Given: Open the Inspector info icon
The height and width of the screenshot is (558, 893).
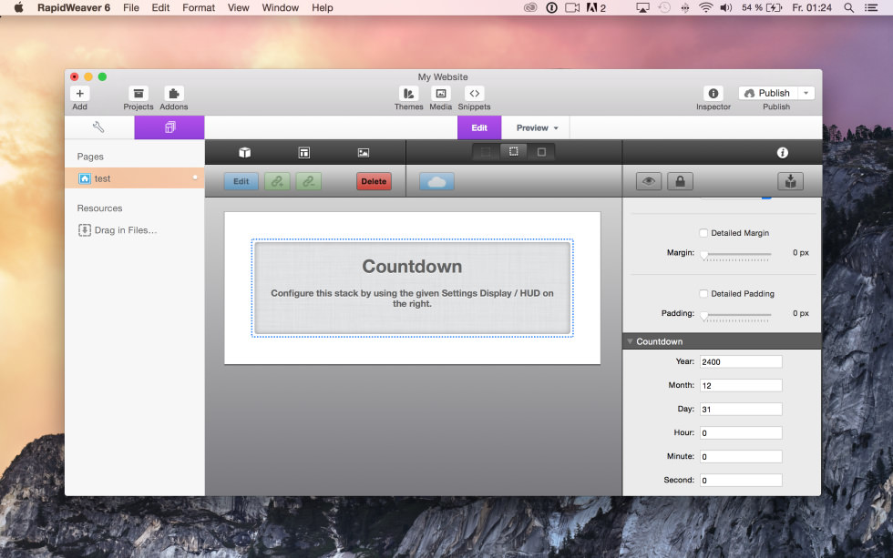Looking at the screenshot, I should pos(713,93).
